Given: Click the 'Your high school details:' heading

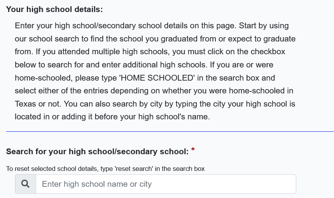Looking at the screenshot, I should [x=54, y=9].
